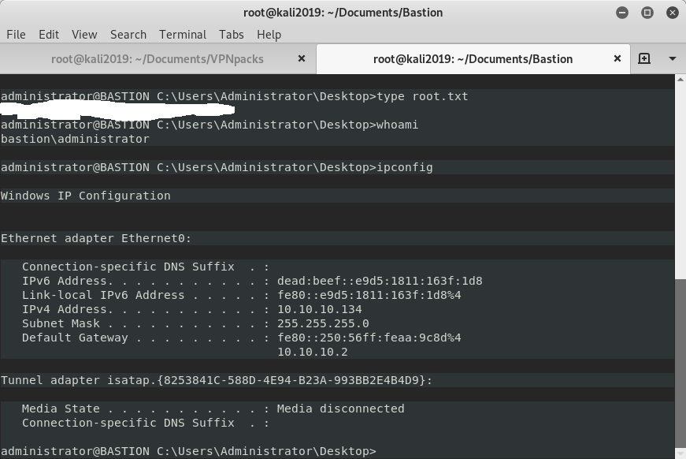Click the scrollbar up arrow
The width and height of the screenshot is (686, 459).
point(680,80)
